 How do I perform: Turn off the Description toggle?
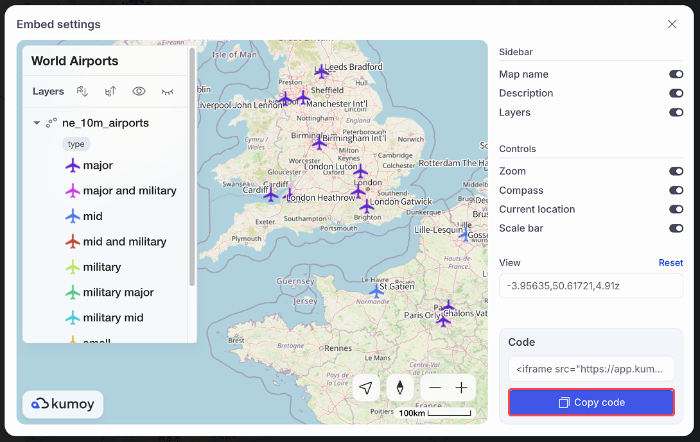[676, 93]
